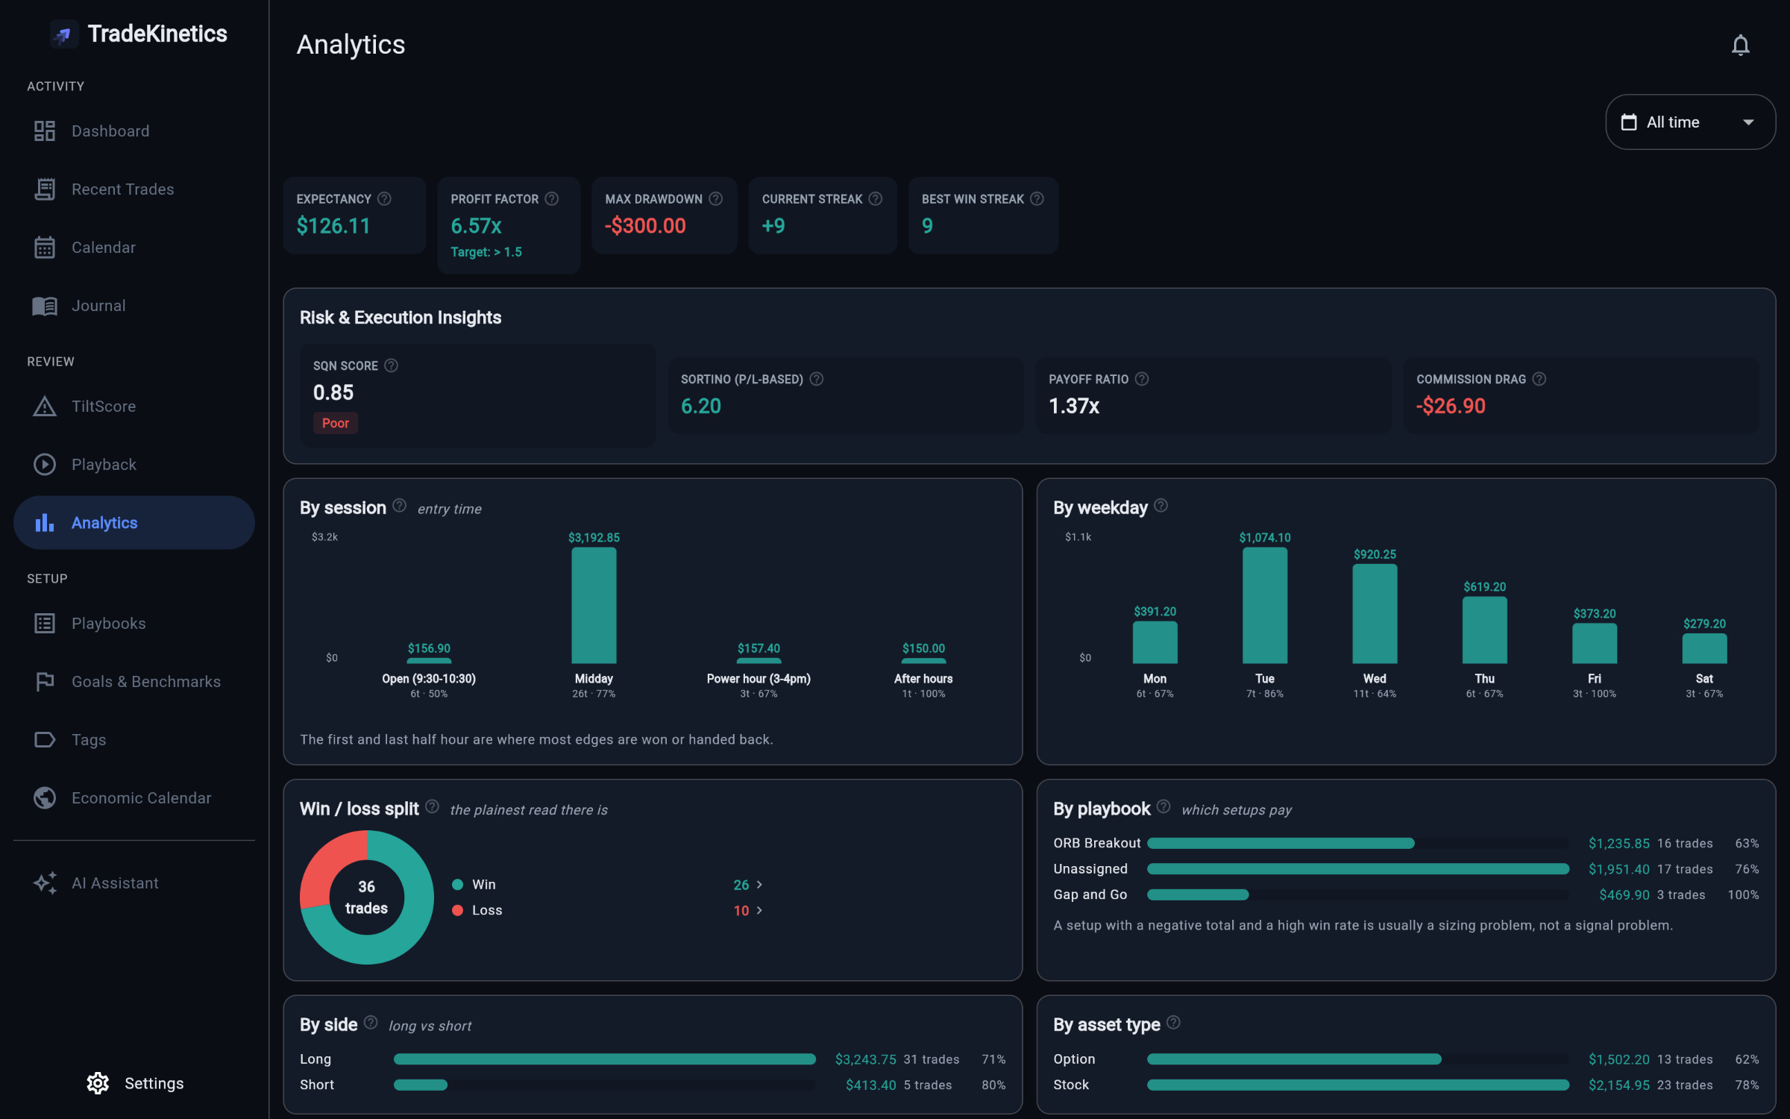Open the Calendar page
Screen dimensions: 1790x1119
pyautogui.click(x=134, y=248)
